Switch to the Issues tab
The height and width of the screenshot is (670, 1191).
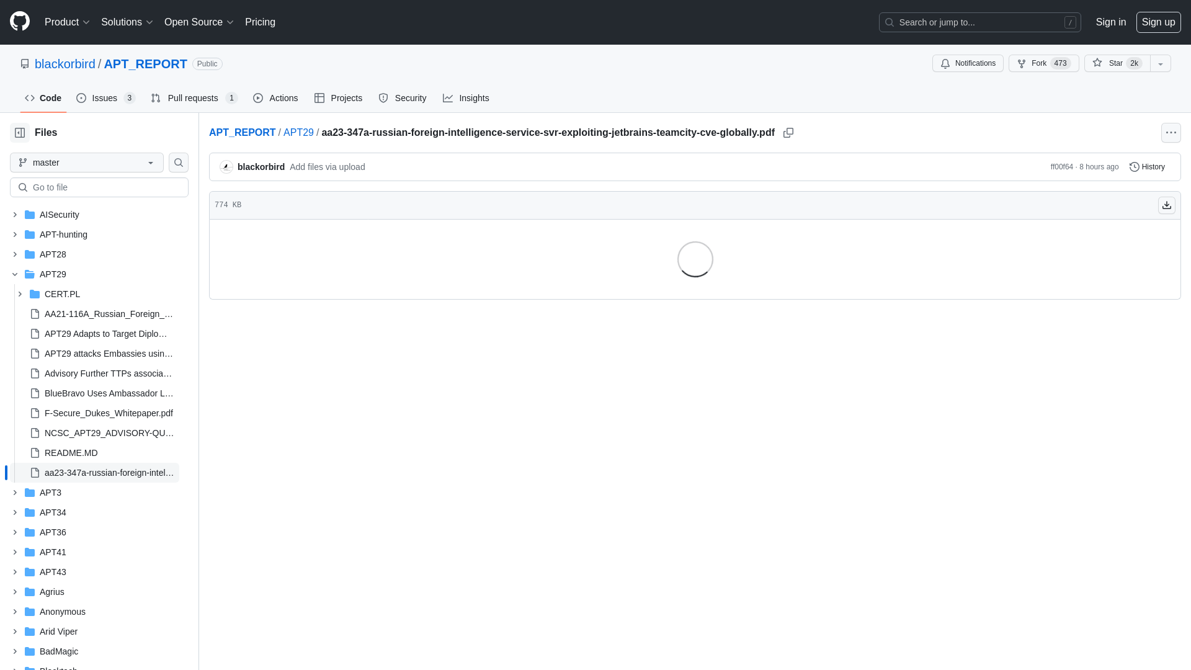[x=106, y=98]
